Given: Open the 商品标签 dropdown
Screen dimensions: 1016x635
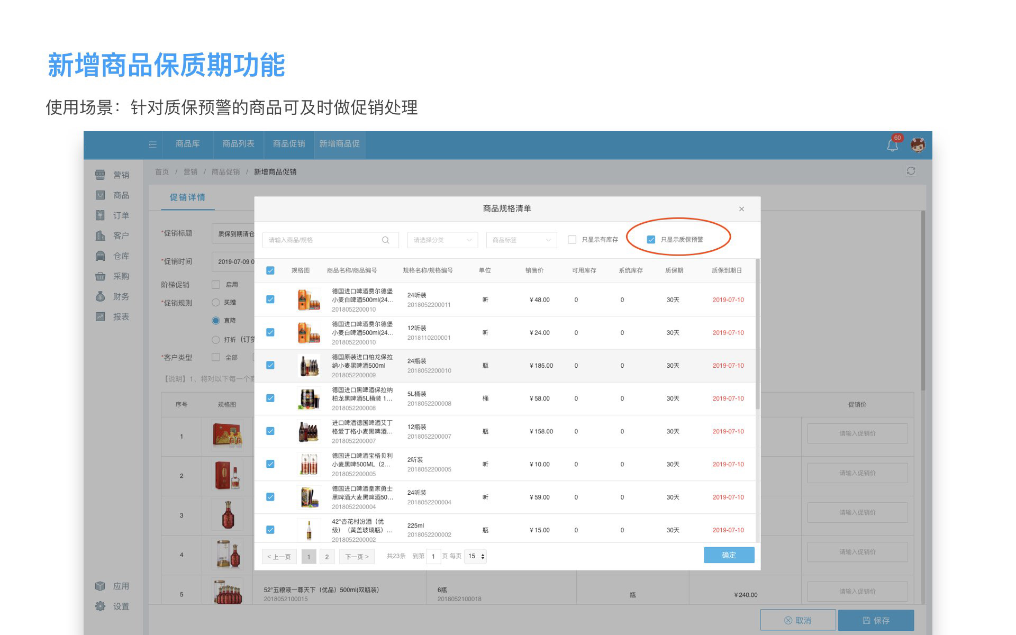Looking at the screenshot, I should point(521,240).
